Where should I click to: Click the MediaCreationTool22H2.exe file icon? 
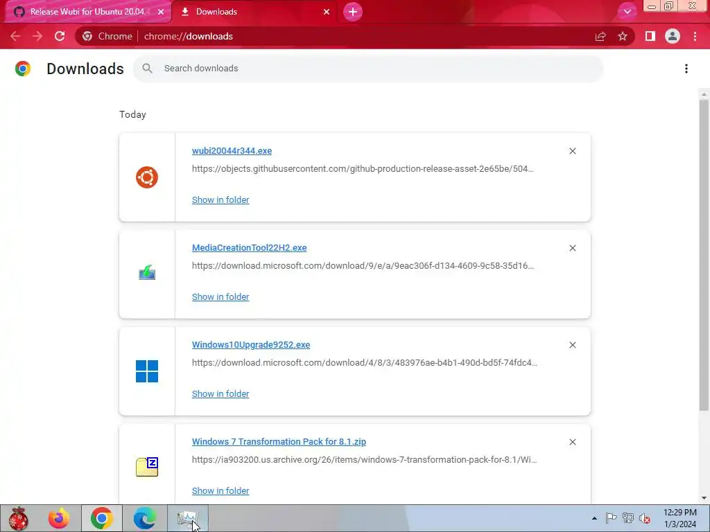pos(147,273)
